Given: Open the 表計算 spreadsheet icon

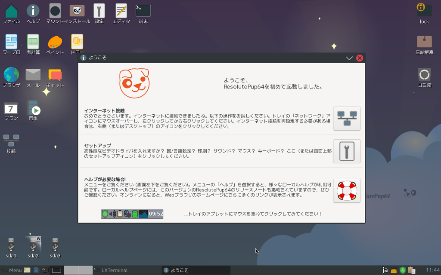Looking at the screenshot, I should [33, 42].
